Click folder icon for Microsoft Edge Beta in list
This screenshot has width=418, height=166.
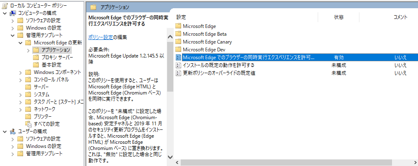pos(178,34)
